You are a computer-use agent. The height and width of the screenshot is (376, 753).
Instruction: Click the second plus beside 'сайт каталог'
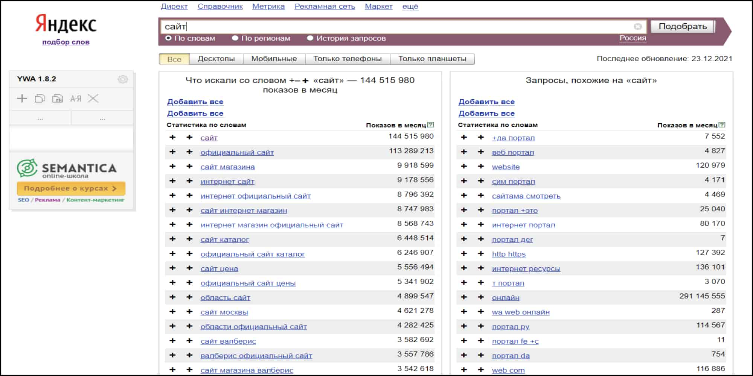pos(189,239)
